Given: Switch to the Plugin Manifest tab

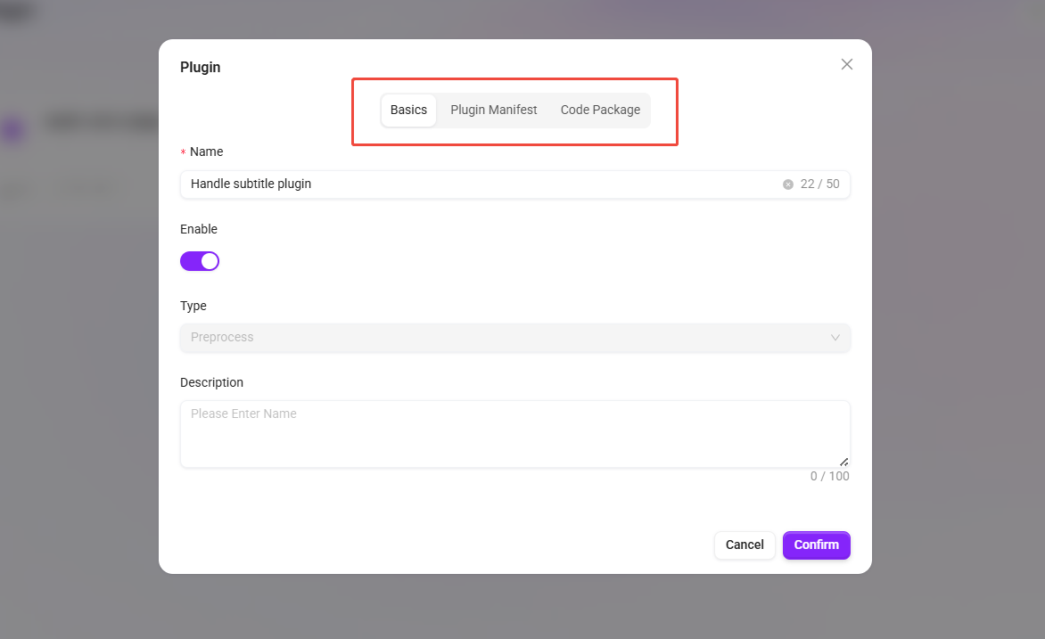Looking at the screenshot, I should tap(493, 110).
